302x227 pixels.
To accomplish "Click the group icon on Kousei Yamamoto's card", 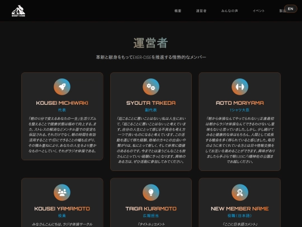I will click(x=62, y=192).
